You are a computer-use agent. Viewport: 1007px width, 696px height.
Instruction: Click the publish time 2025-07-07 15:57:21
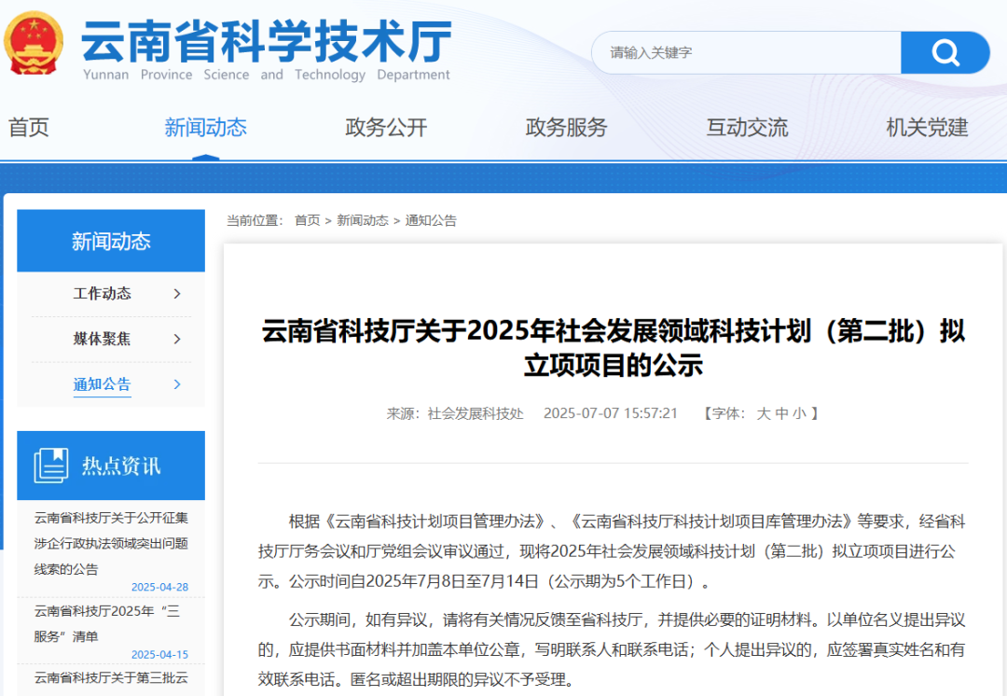[611, 413]
